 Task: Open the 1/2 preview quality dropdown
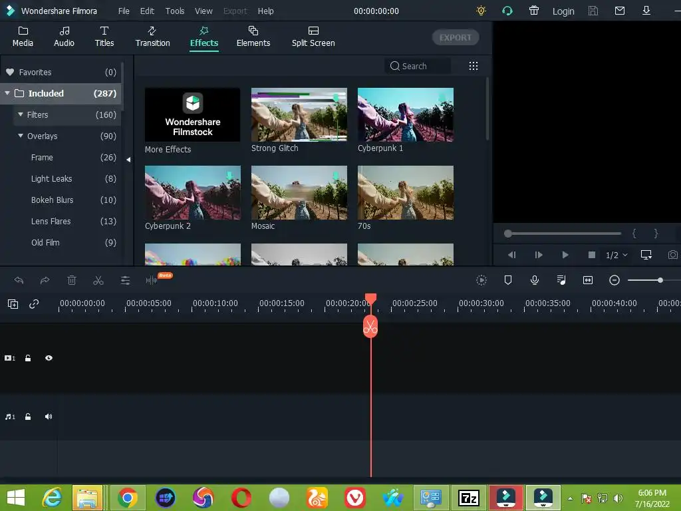tap(616, 255)
